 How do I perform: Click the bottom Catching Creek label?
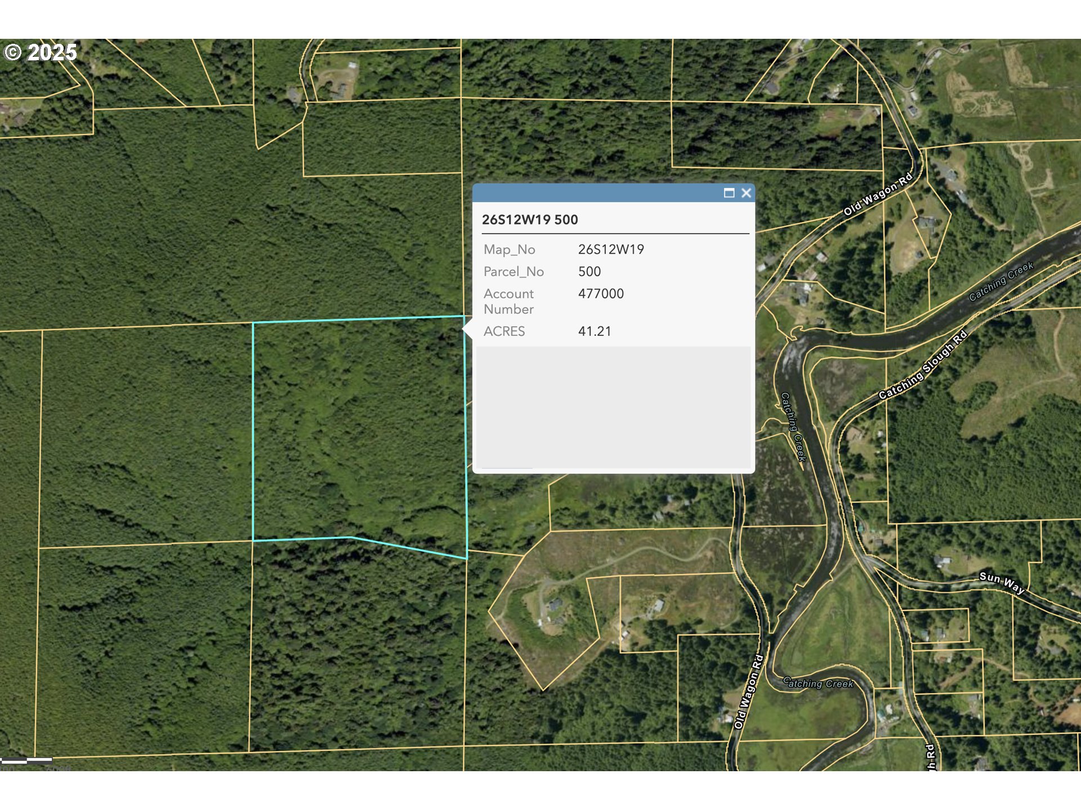(819, 683)
